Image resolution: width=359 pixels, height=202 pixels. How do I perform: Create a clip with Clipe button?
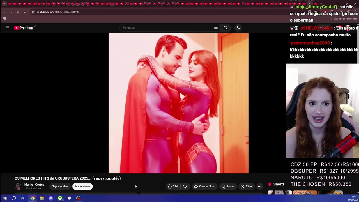coord(246,186)
